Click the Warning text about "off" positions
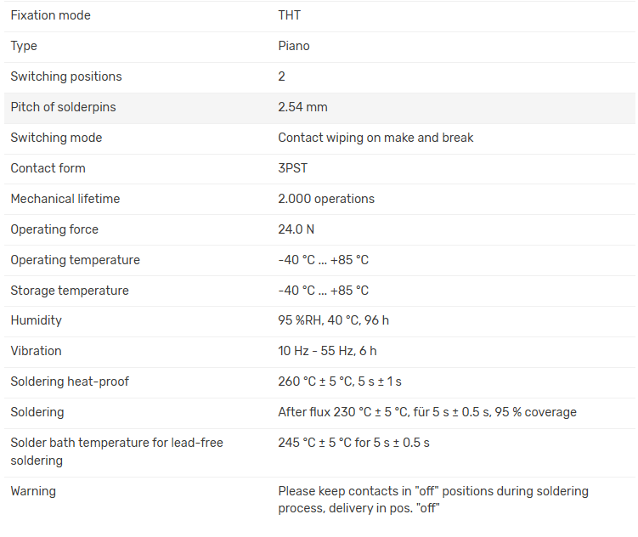Viewport: 638px width, 537px height. pyautogui.click(x=433, y=500)
